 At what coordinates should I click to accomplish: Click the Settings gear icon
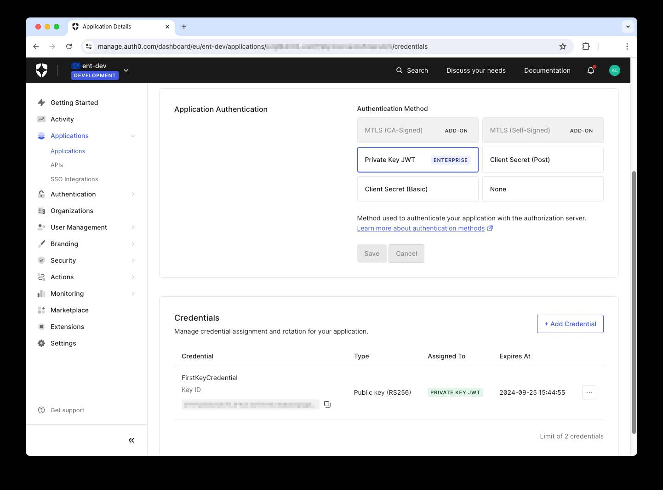41,343
